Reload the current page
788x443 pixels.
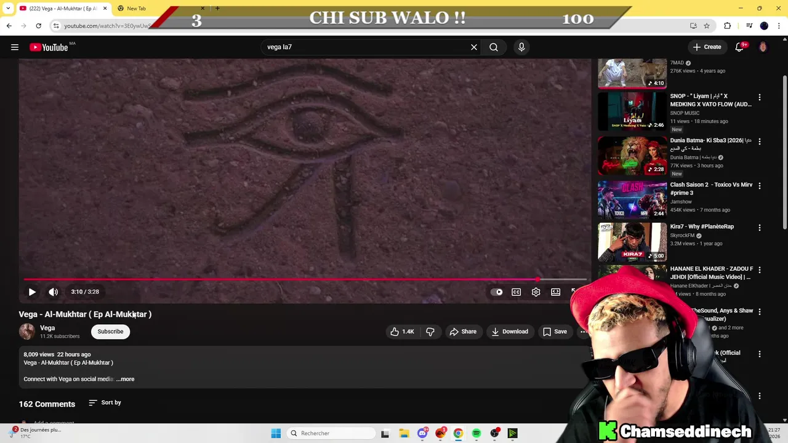38,26
